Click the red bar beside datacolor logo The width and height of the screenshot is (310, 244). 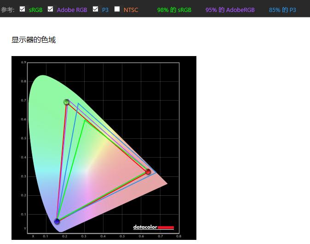click(166, 227)
